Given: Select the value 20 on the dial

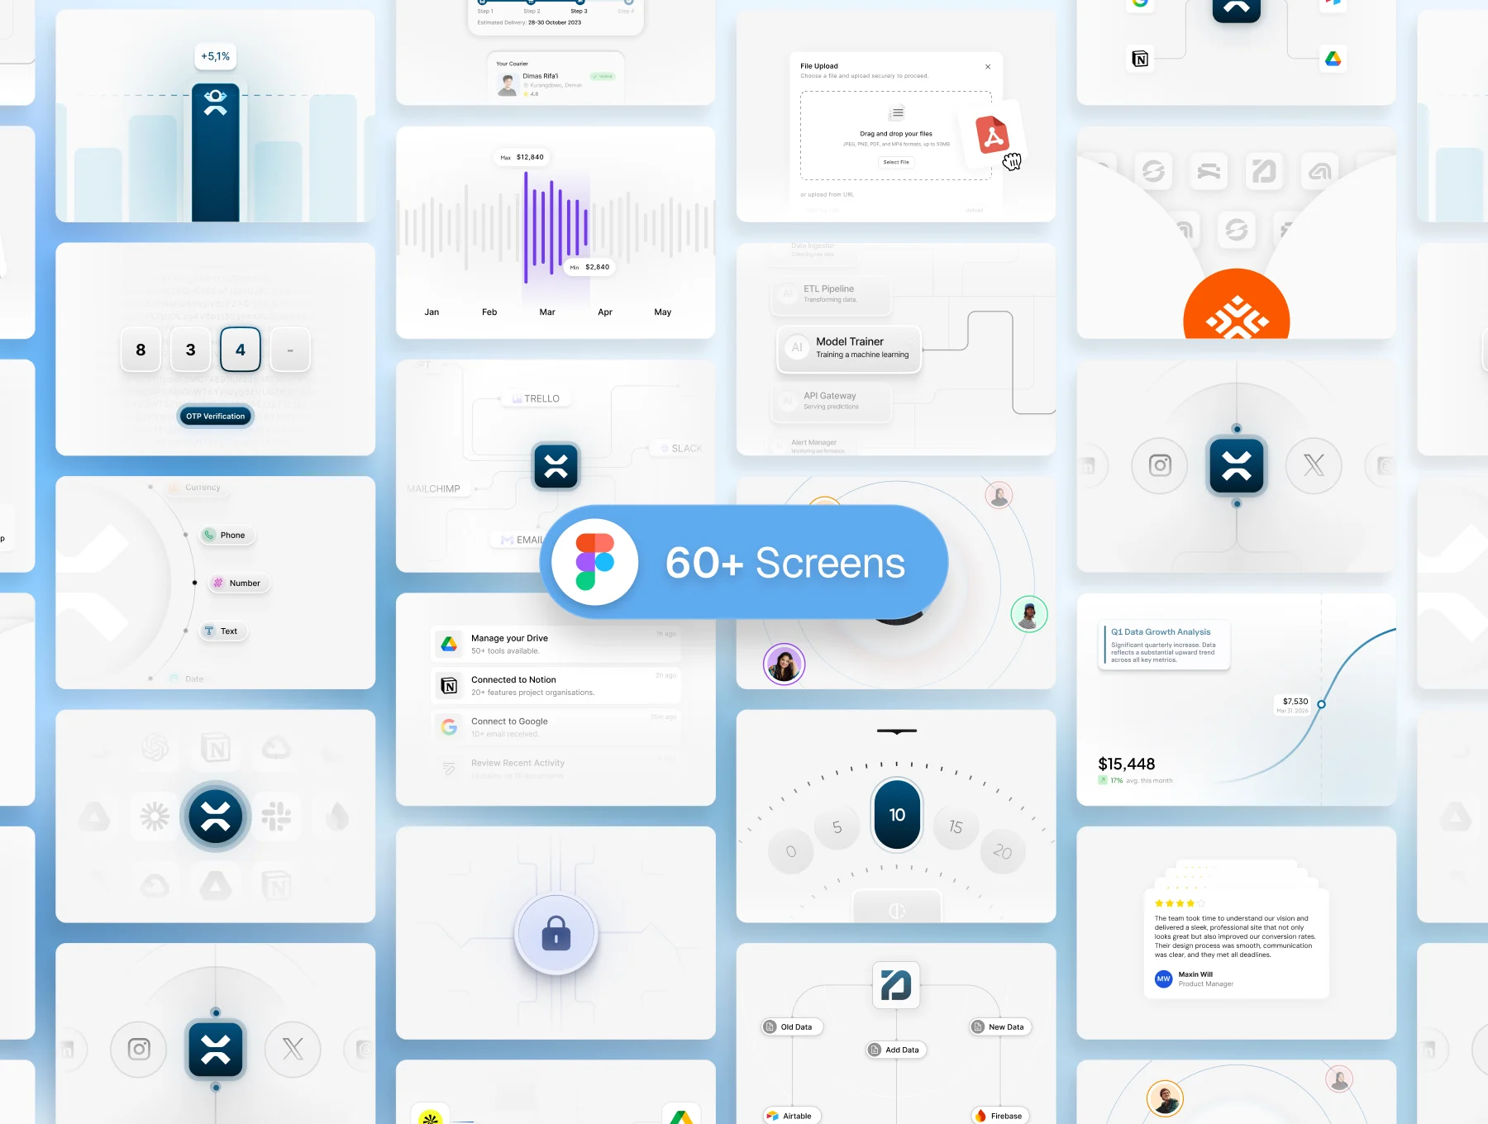Looking at the screenshot, I should [1003, 851].
